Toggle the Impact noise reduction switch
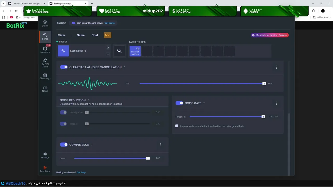333x187 pixels. click(63, 124)
